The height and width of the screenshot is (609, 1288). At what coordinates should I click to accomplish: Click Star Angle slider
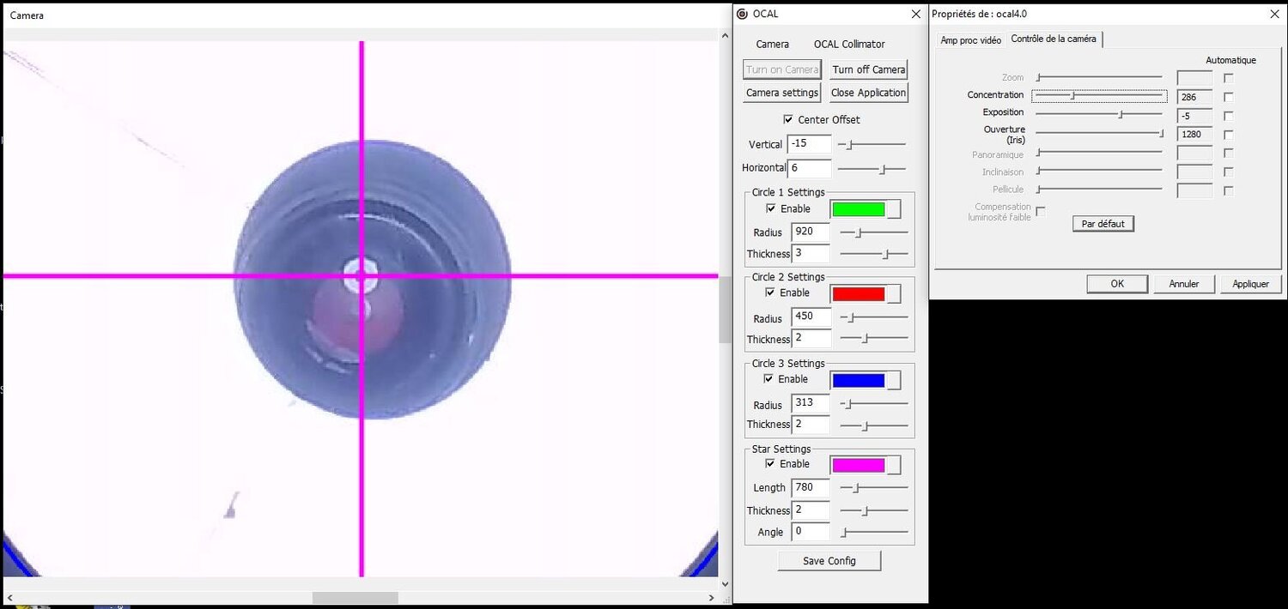[x=873, y=533]
